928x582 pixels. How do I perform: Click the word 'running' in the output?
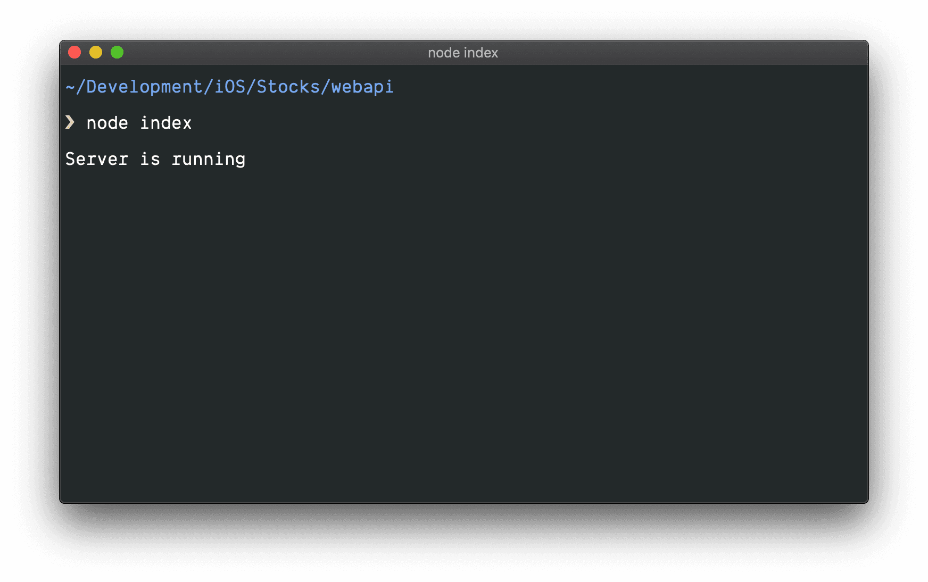pyautogui.click(x=209, y=159)
